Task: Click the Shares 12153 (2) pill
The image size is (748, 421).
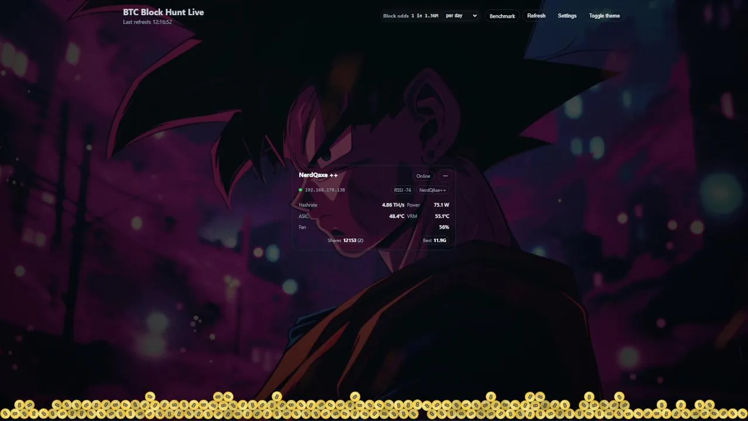Action: point(345,240)
